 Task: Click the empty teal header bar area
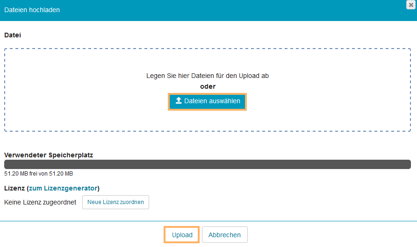pyautogui.click(x=234, y=10)
